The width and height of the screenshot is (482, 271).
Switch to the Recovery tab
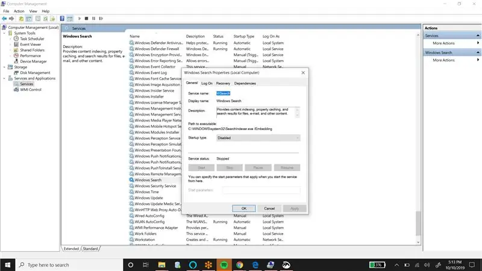223,83
